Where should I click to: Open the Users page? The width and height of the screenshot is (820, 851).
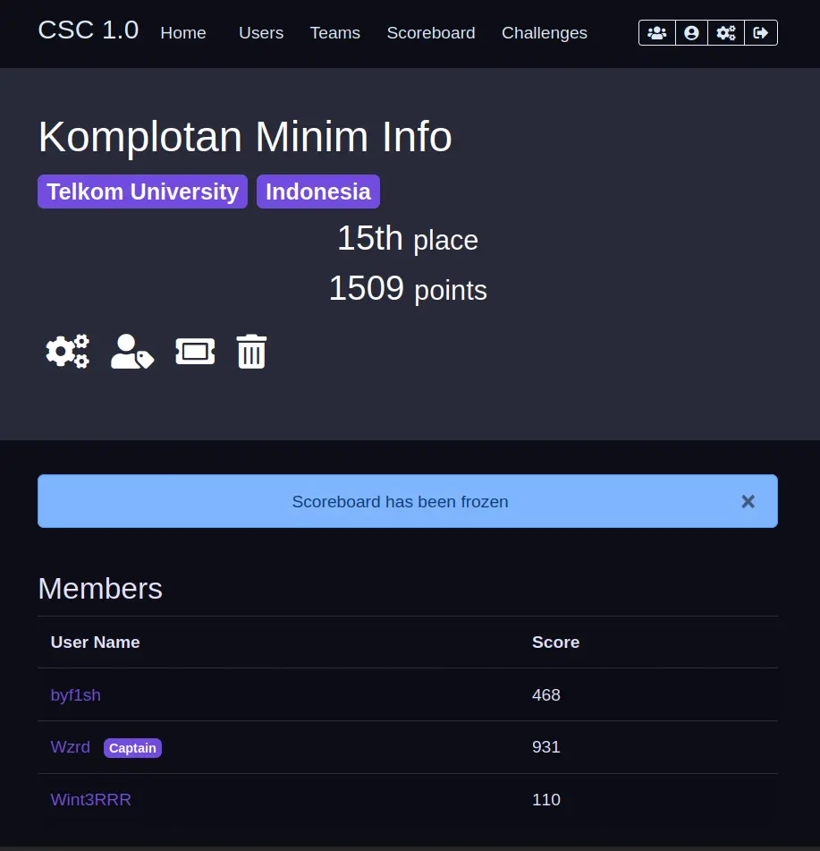click(261, 33)
